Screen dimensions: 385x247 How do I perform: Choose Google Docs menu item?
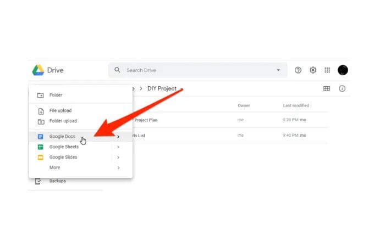pyautogui.click(x=80, y=137)
